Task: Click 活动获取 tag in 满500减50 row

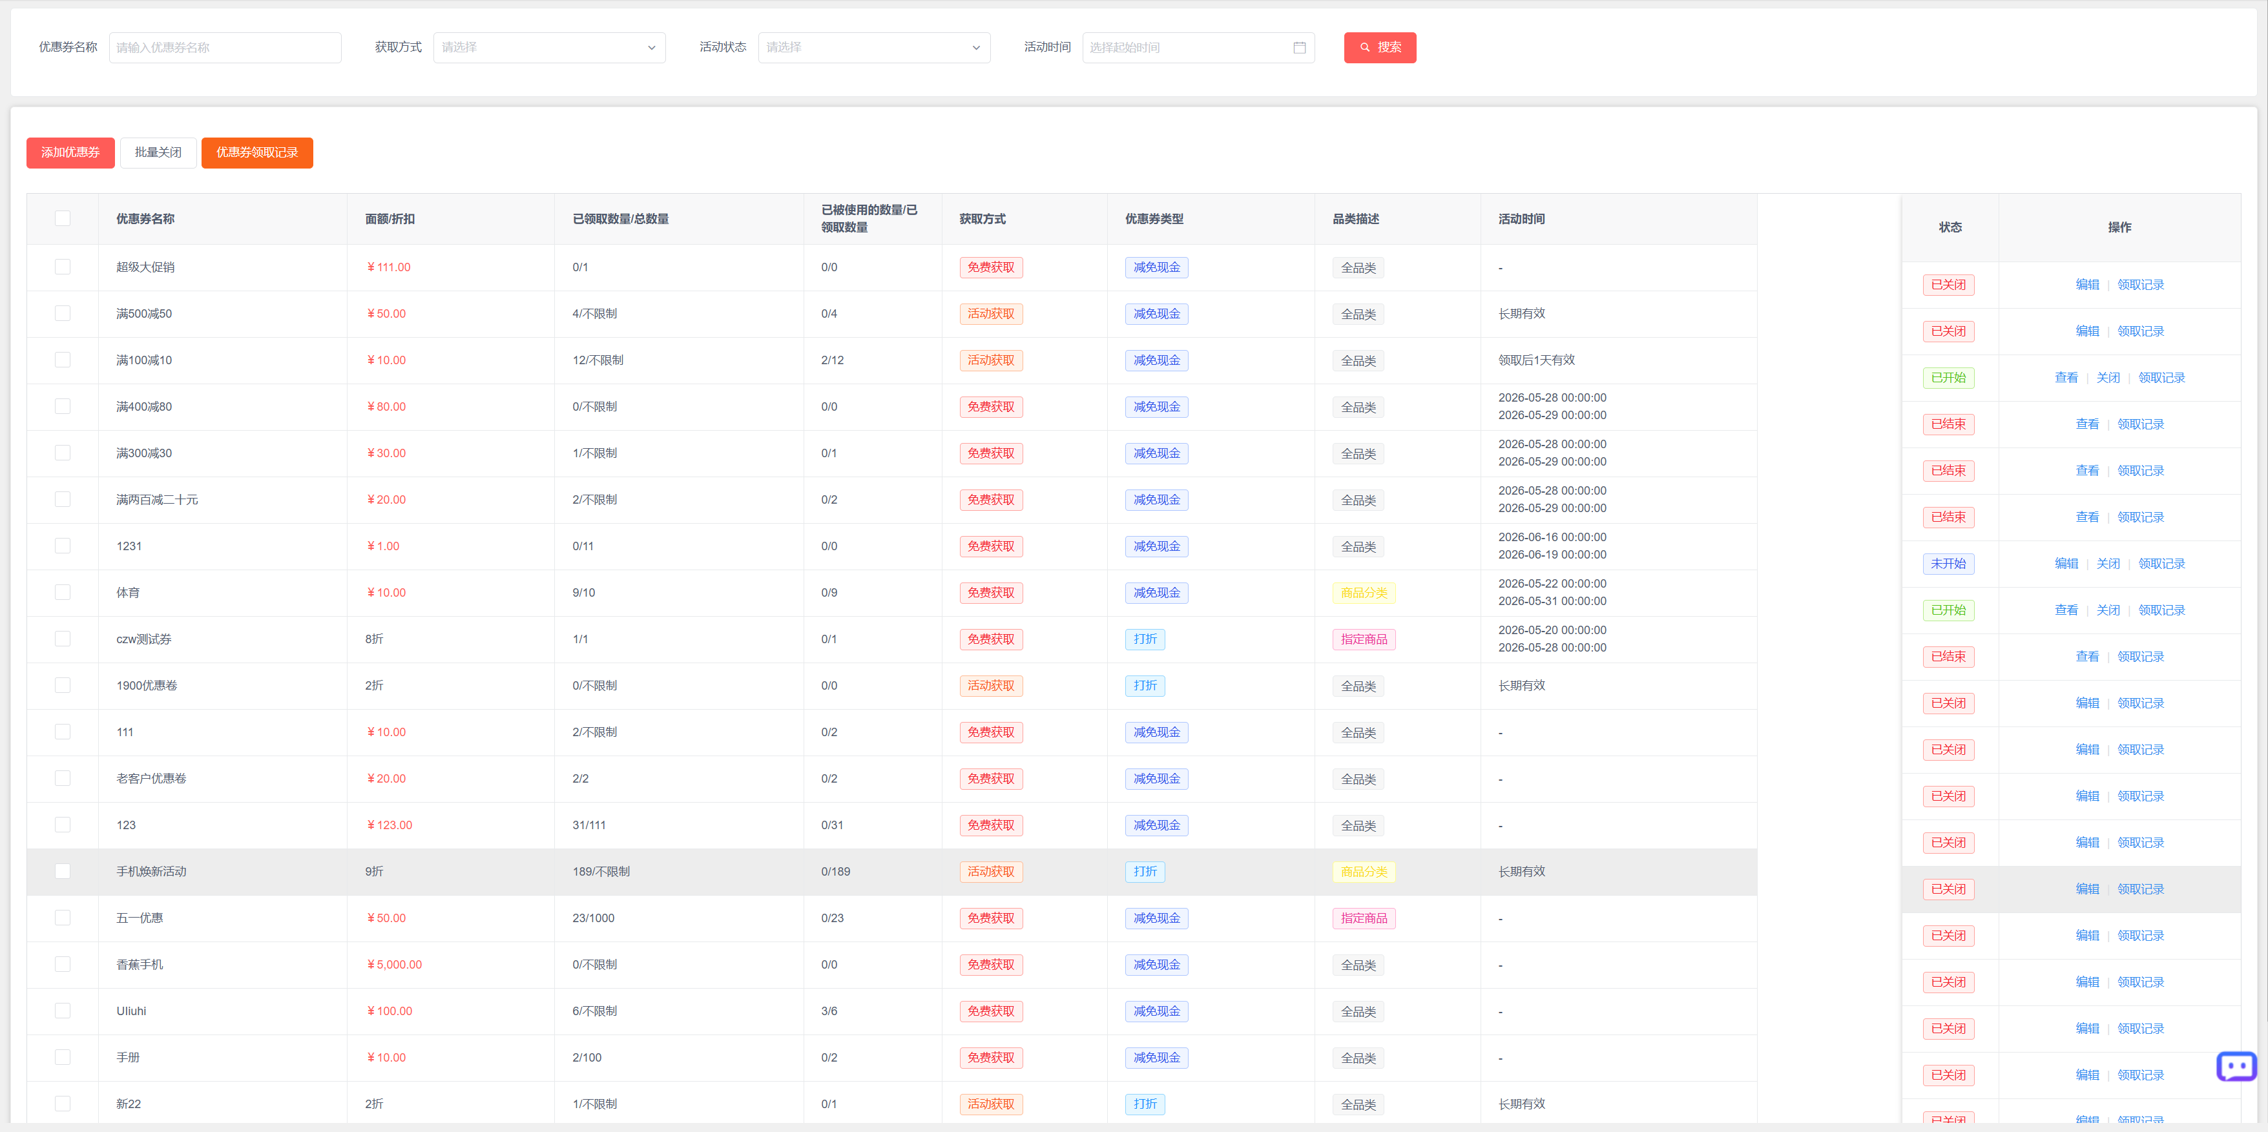Action: click(990, 313)
